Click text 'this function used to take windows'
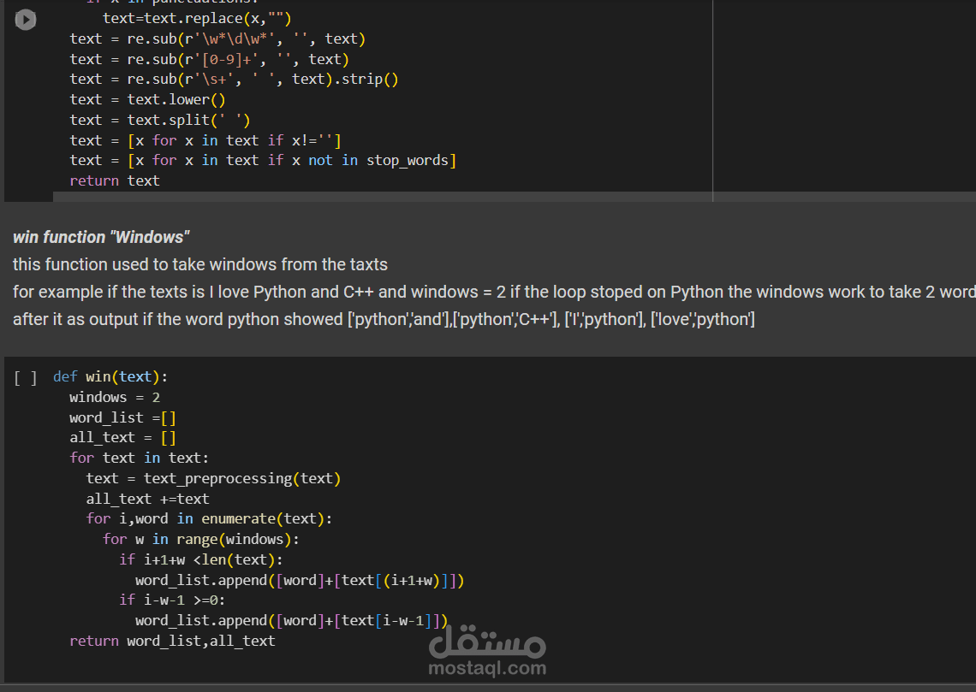 coord(145,265)
